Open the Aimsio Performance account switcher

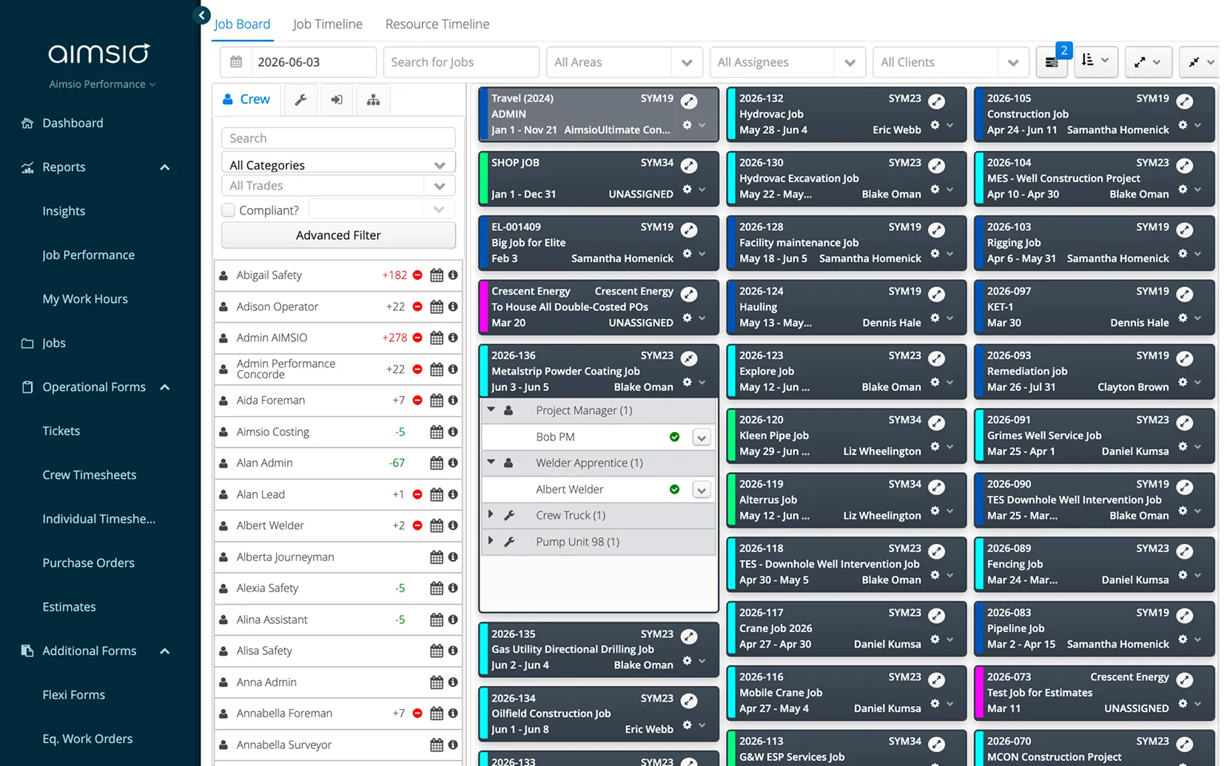pos(102,84)
